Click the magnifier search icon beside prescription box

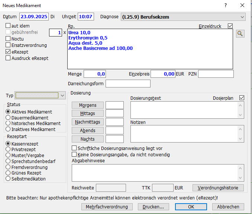(240, 34)
